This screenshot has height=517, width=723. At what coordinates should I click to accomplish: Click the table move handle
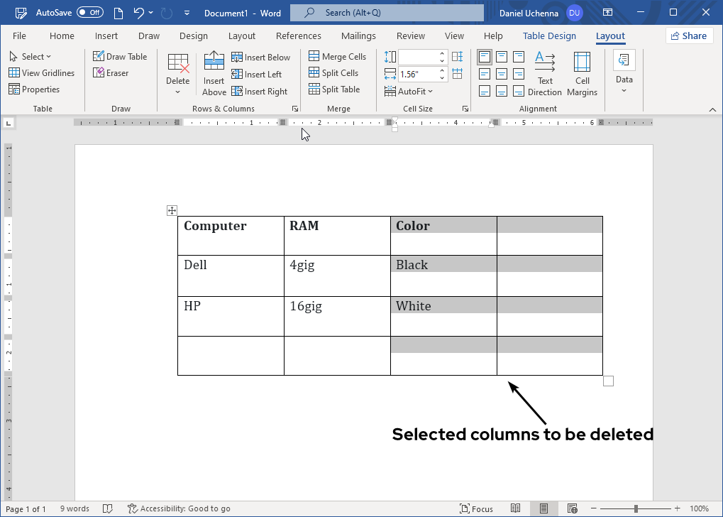(172, 210)
